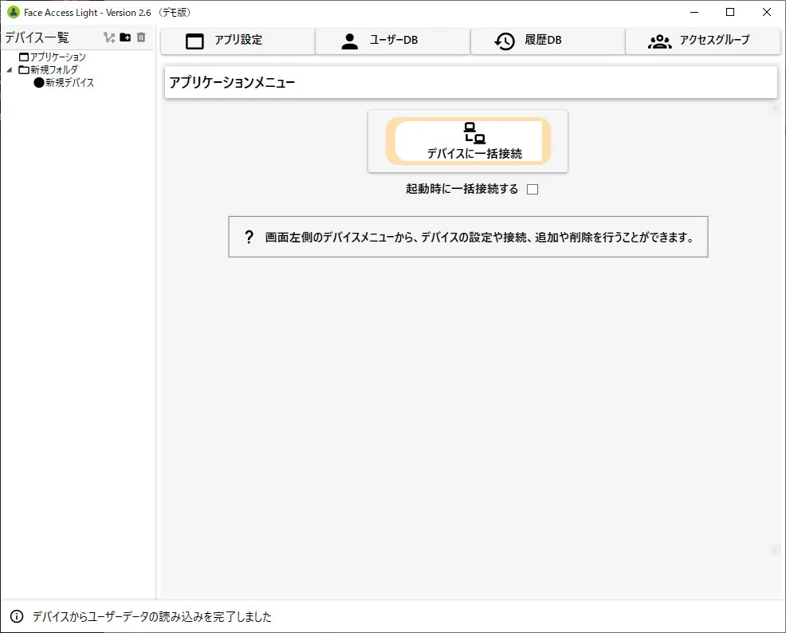Viewport: 786px width, 633px height.
Task: Click the question mark help icon
Action: coord(249,237)
